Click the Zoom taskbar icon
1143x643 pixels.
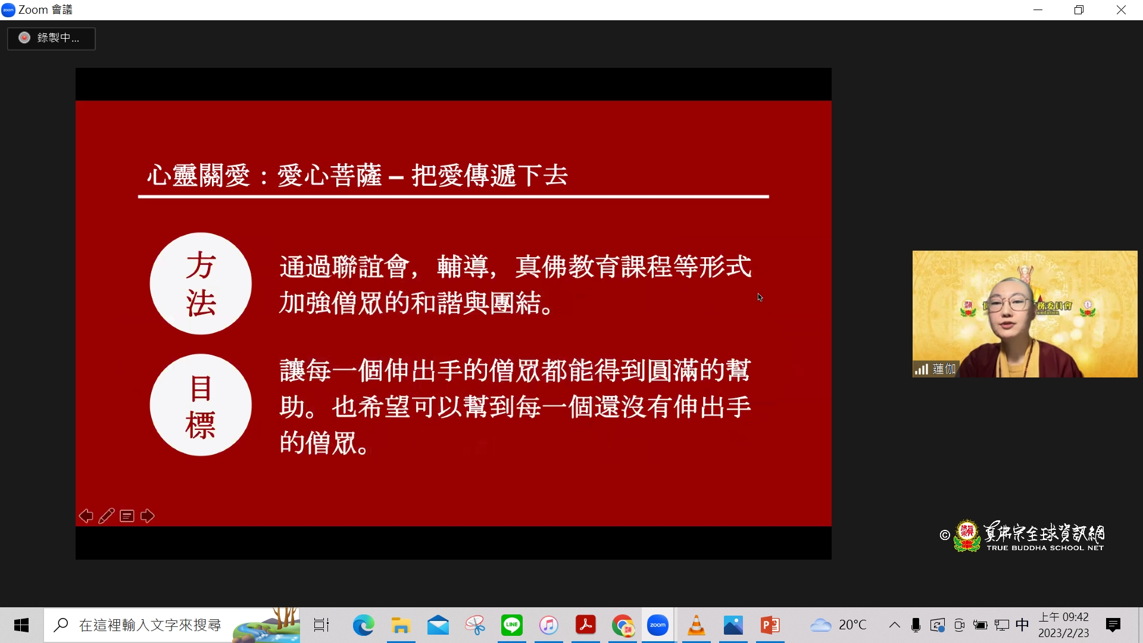658,625
